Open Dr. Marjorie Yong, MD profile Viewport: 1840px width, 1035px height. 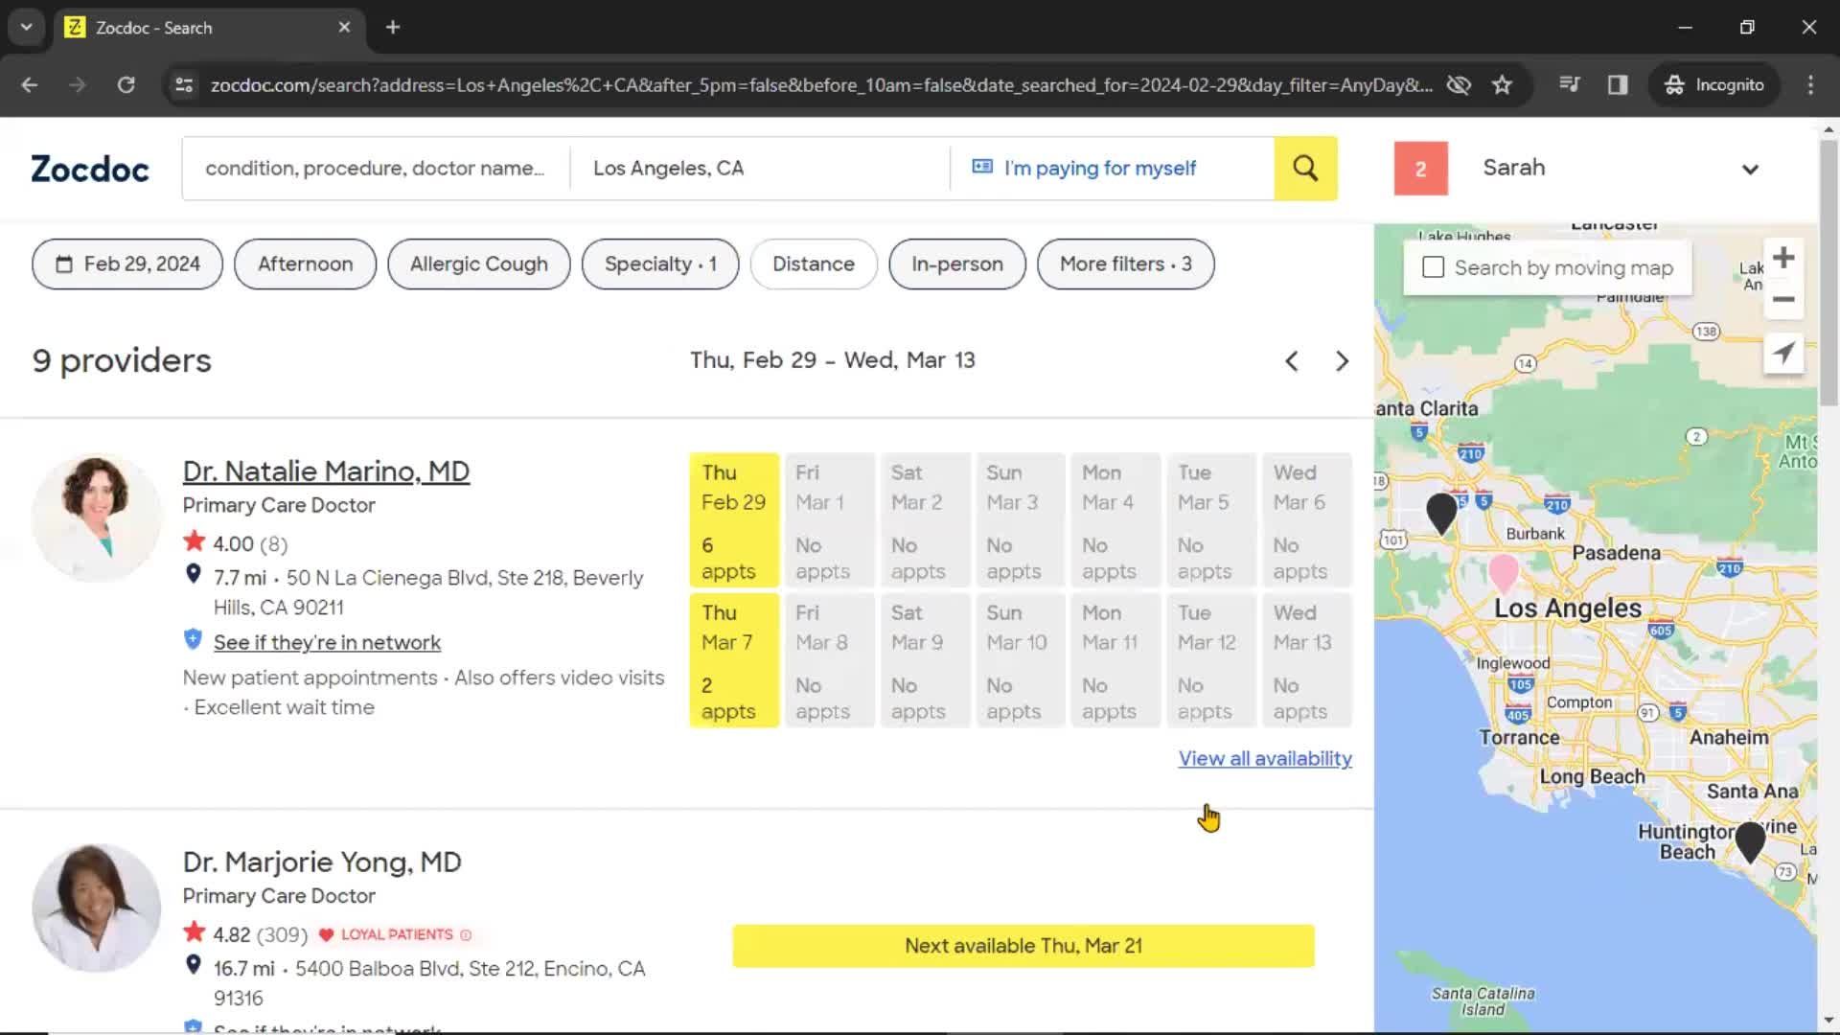tap(322, 862)
